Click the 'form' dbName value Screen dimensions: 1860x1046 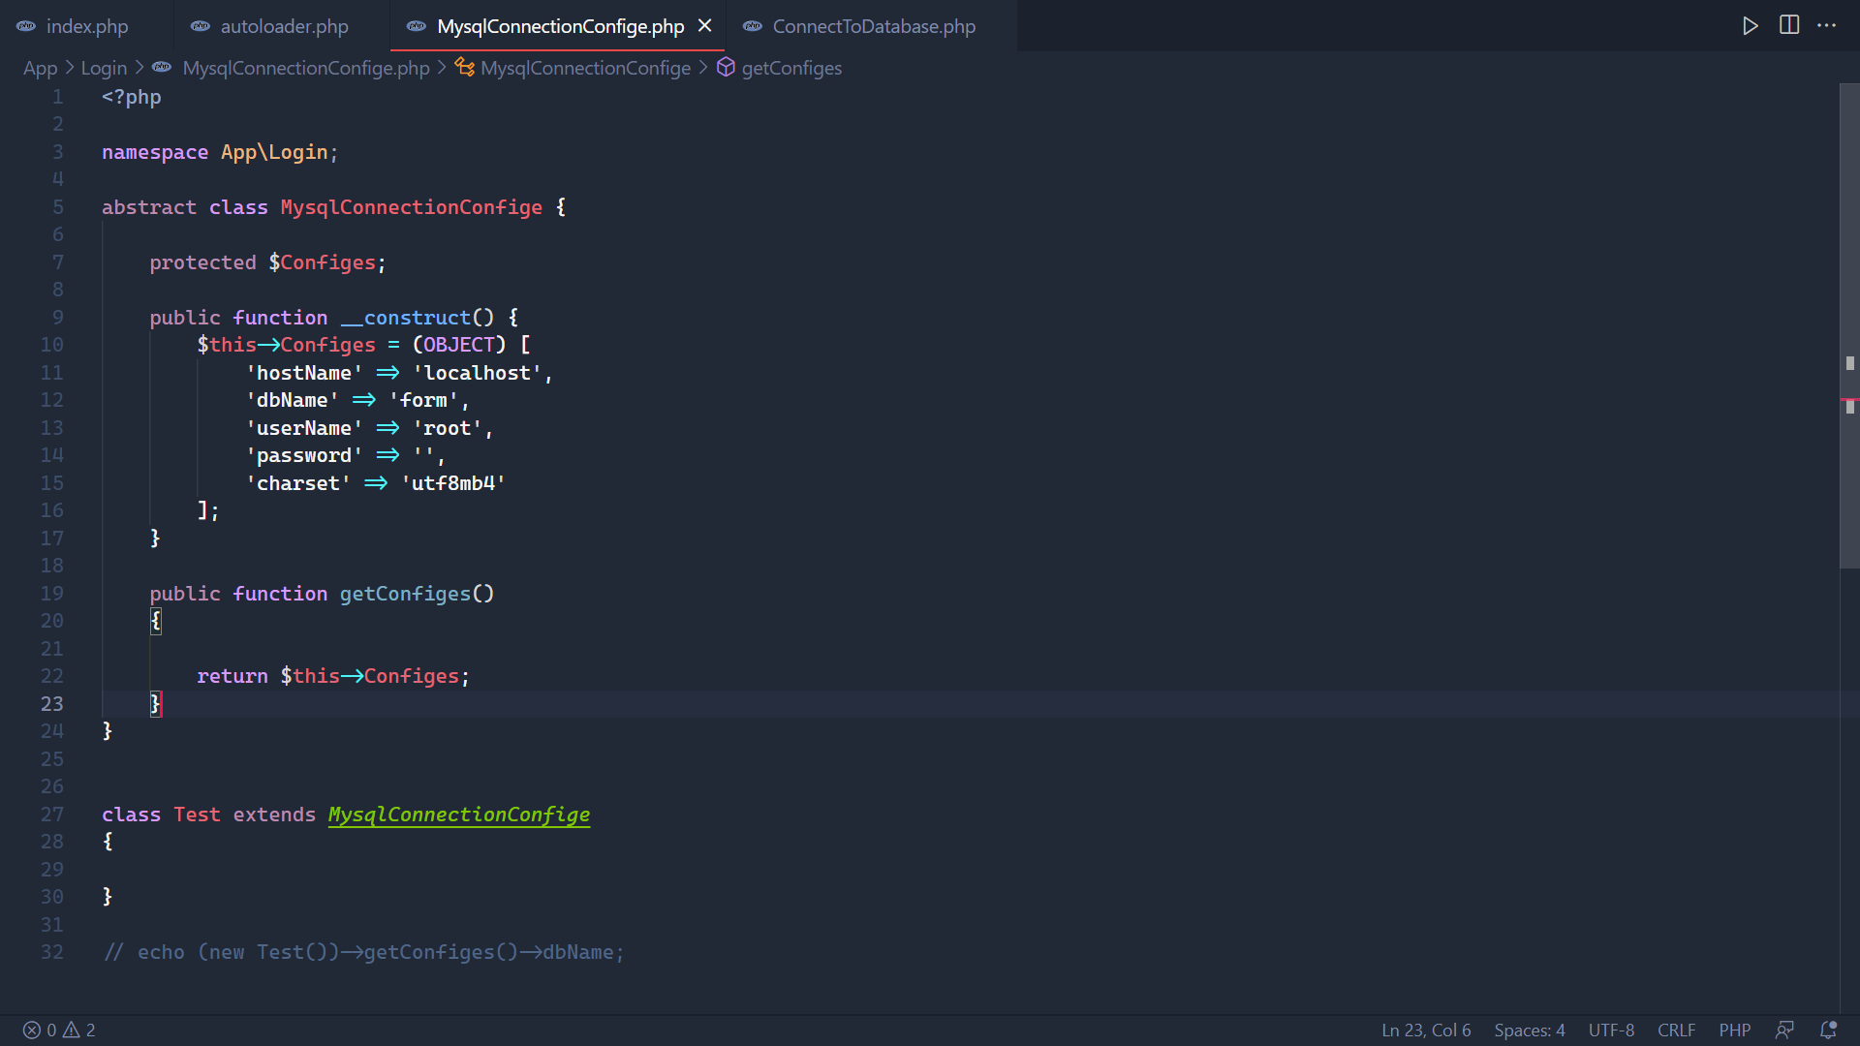tap(423, 400)
